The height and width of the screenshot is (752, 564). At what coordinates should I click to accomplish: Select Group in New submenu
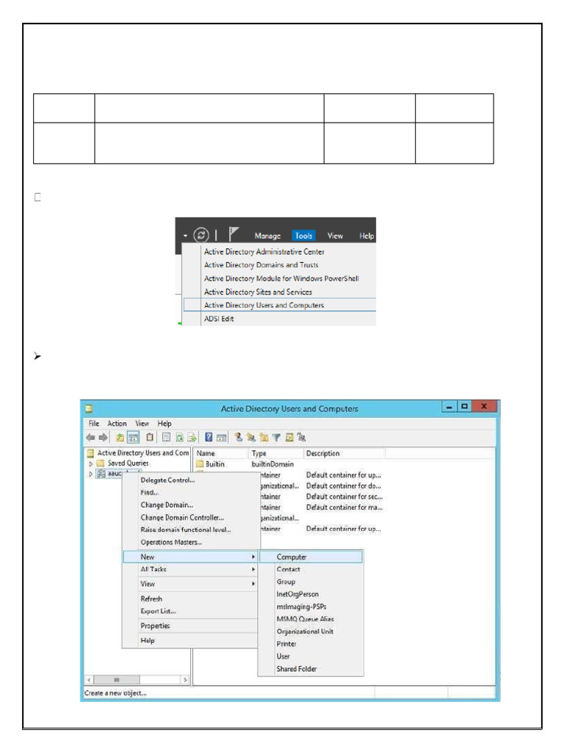tap(286, 582)
